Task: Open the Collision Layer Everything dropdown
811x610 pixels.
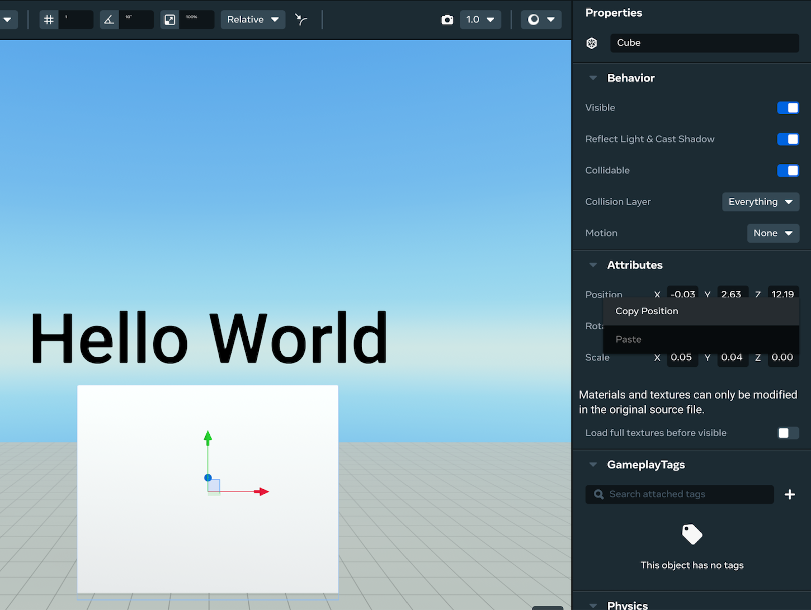Action: pyautogui.click(x=761, y=202)
